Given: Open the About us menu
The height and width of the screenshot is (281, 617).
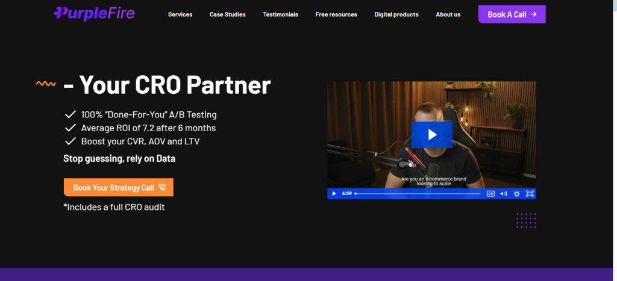Looking at the screenshot, I should click(x=448, y=14).
